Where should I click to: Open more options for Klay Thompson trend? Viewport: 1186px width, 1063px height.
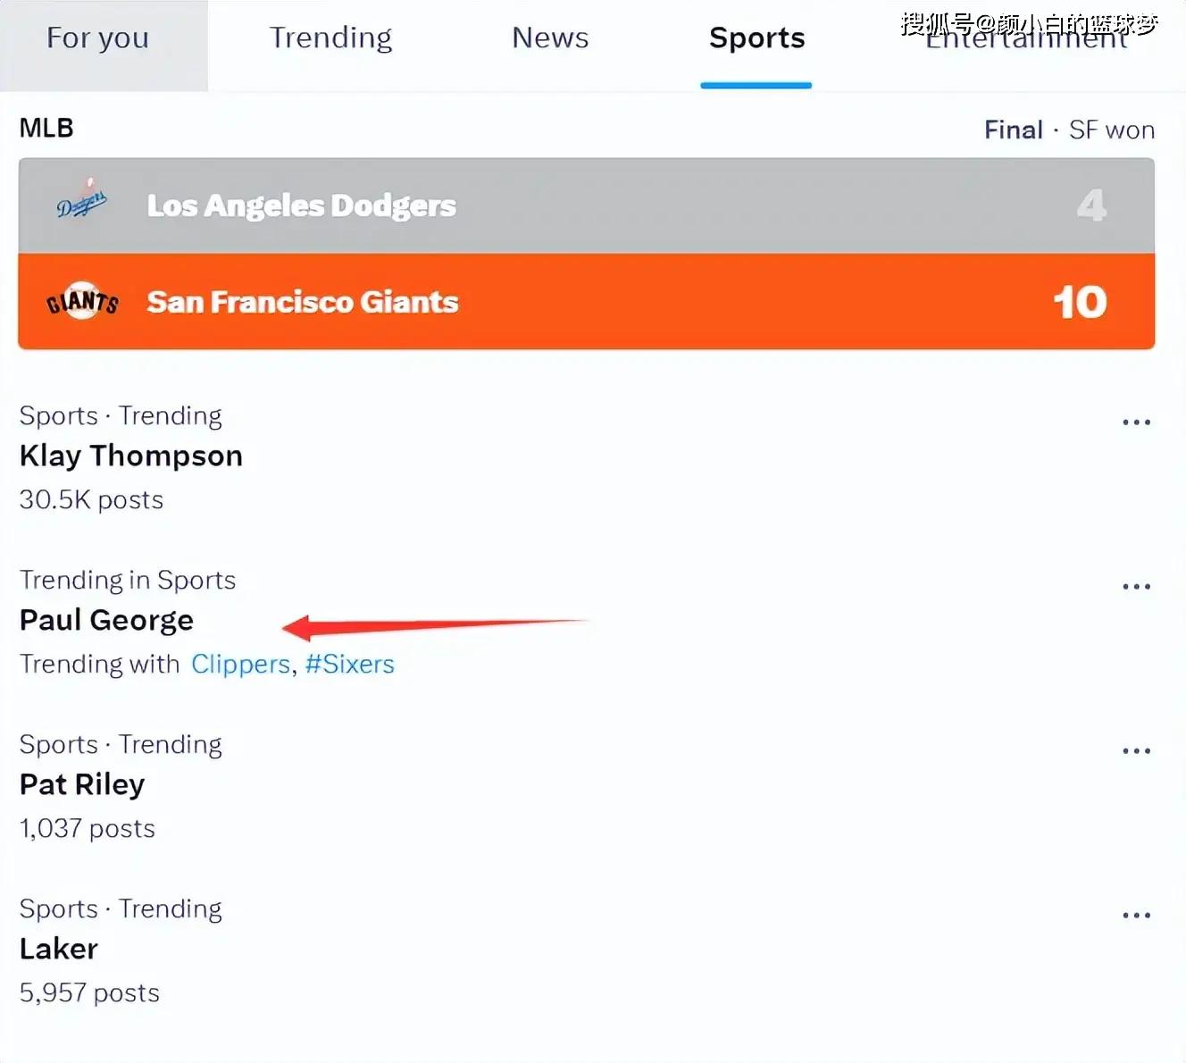tap(1136, 422)
